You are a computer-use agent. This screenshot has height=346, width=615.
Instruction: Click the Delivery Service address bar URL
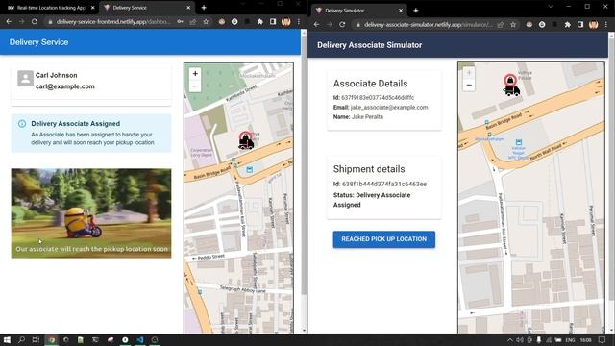tap(113, 22)
